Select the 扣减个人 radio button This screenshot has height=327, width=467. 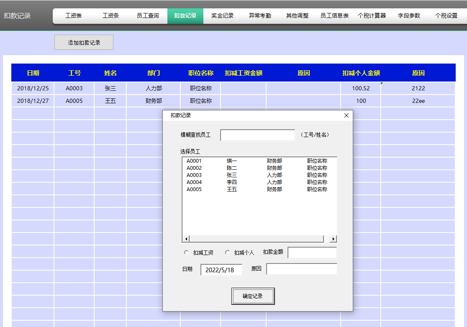pyautogui.click(x=228, y=253)
